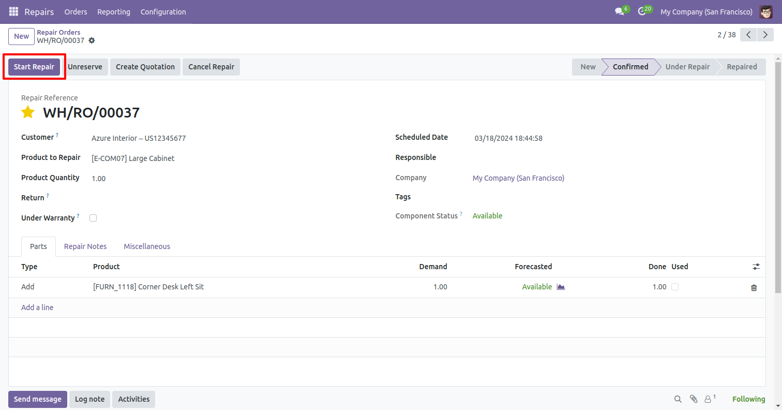
Task: Expand the company switcher My Company
Action: pos(706,11)
